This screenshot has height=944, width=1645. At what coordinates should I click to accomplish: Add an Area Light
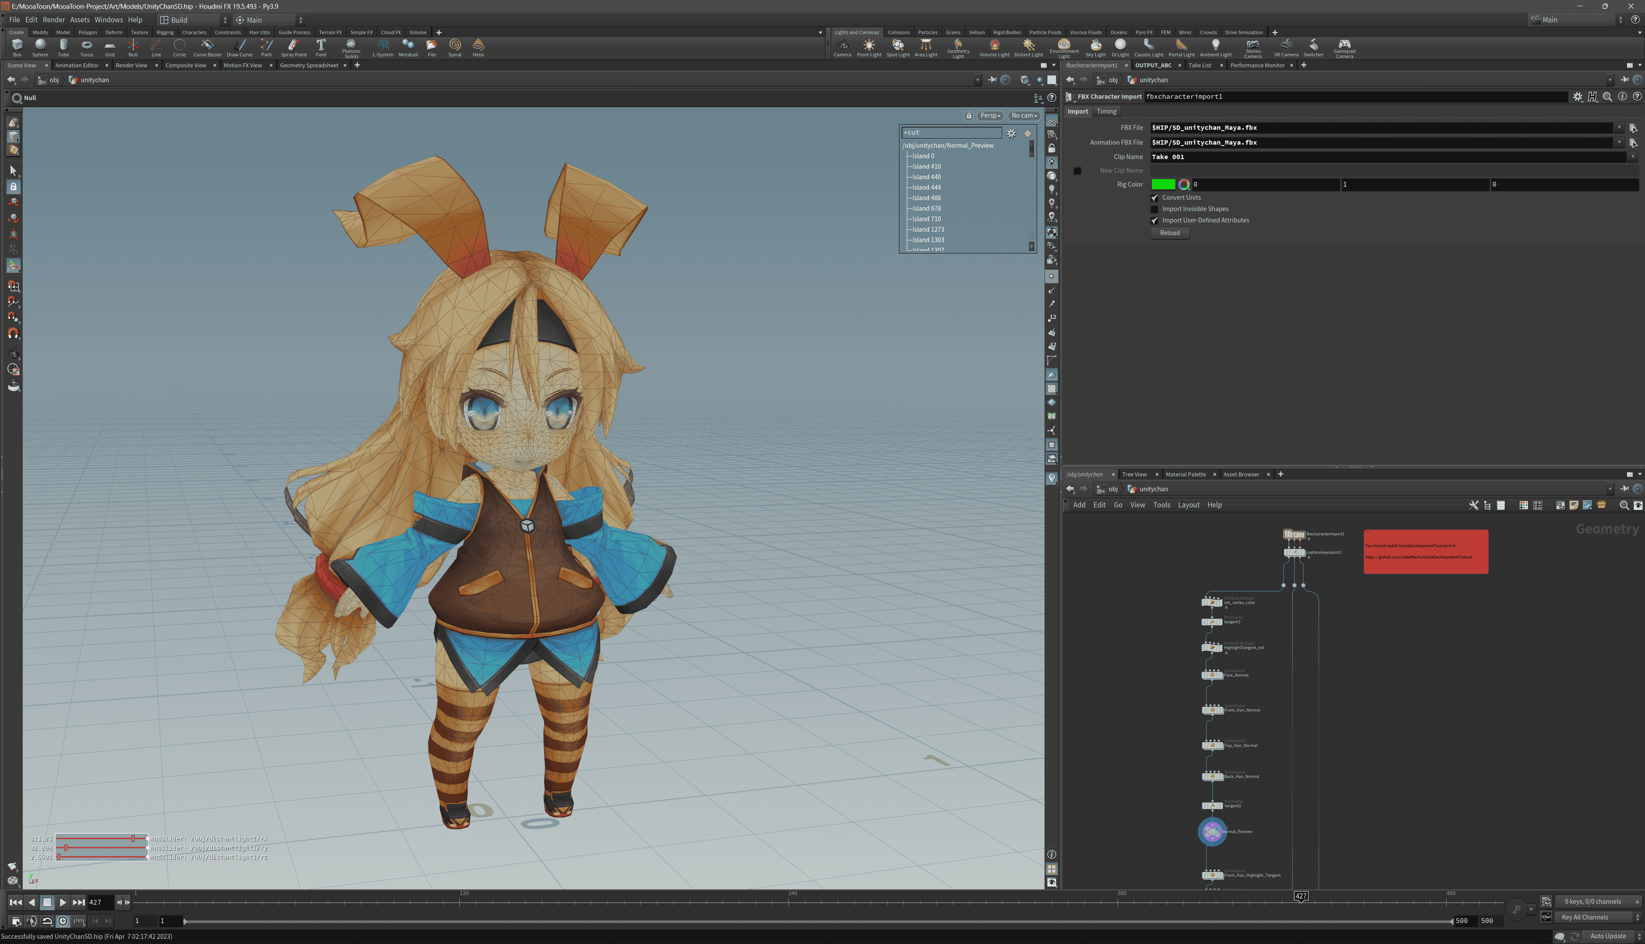tap(926, 47)
